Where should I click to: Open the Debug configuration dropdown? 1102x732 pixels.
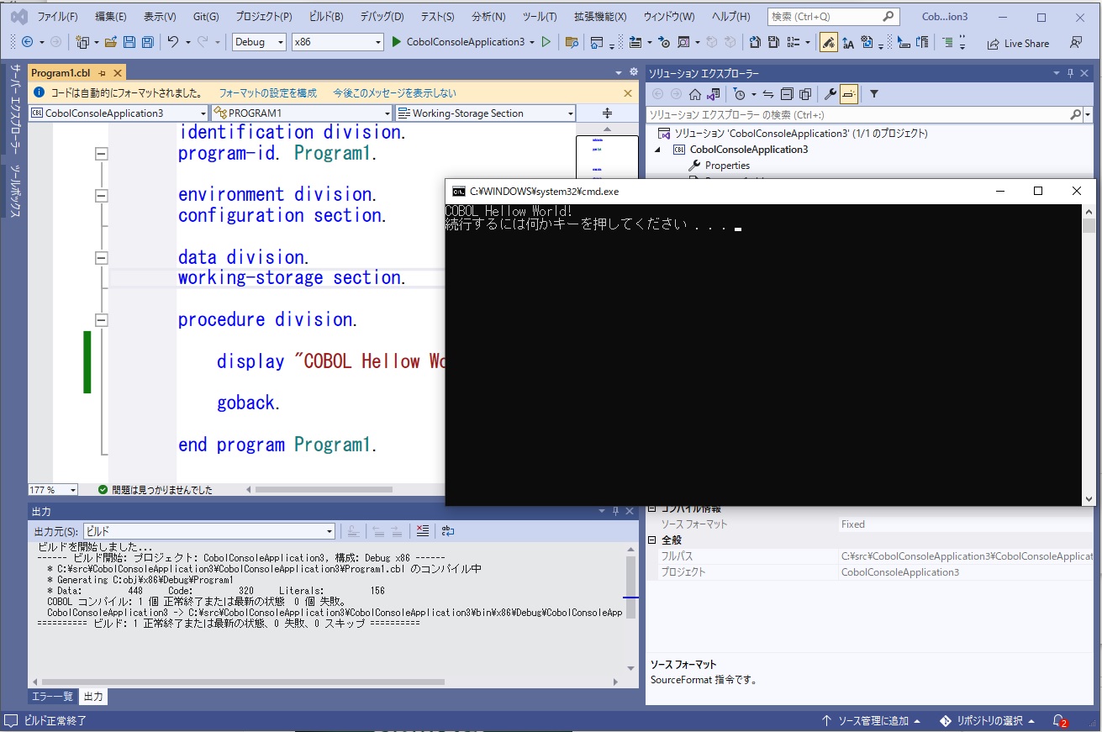pos(258,42)
